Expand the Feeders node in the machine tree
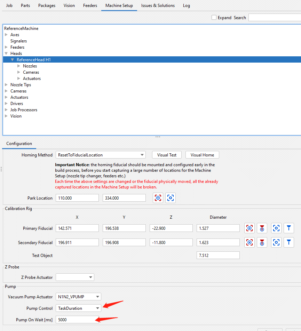301x331 pixels. point(6,47)
